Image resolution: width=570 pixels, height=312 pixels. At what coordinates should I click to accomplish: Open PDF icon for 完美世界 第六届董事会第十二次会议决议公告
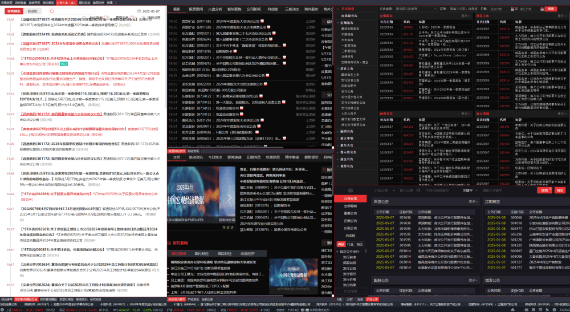click(270, 39)
